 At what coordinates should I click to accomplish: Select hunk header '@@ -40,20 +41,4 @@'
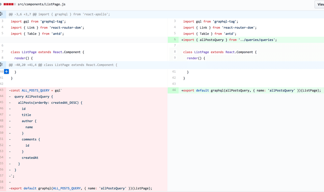(25, 65)
